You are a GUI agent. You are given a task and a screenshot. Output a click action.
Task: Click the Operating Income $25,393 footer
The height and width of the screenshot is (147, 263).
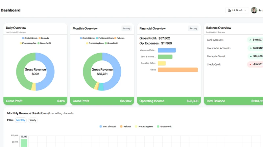(169, 101)
